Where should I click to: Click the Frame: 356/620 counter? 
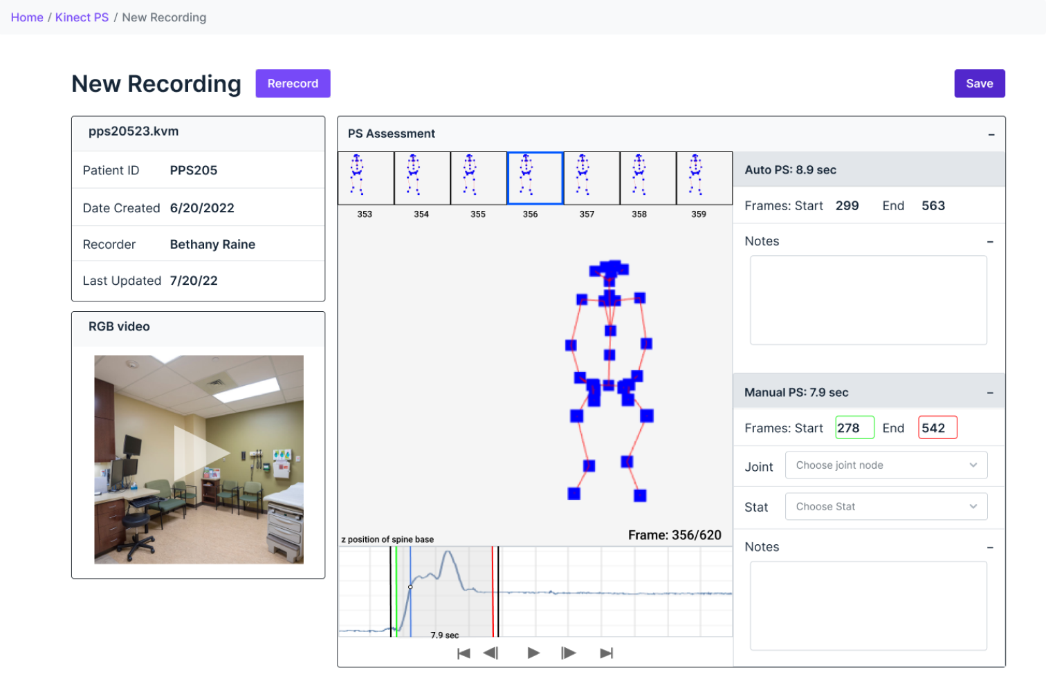(675, 535)
